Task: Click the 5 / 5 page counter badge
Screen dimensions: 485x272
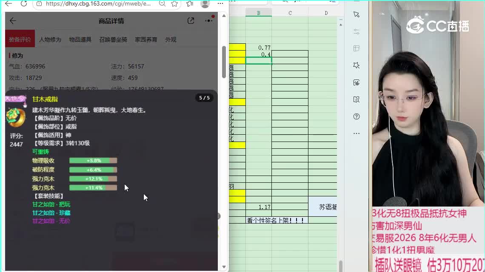Action: (204, 98)
